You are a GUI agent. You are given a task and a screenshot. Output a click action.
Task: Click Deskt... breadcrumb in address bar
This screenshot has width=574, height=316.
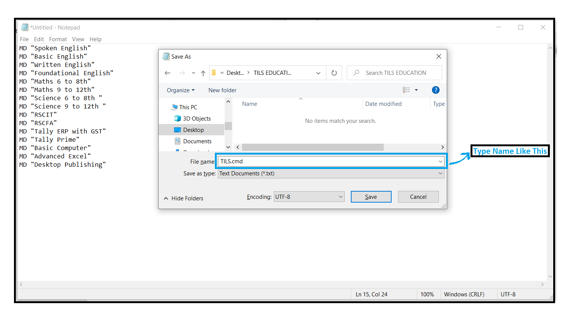pyautogui.click(x=235, y=73)
